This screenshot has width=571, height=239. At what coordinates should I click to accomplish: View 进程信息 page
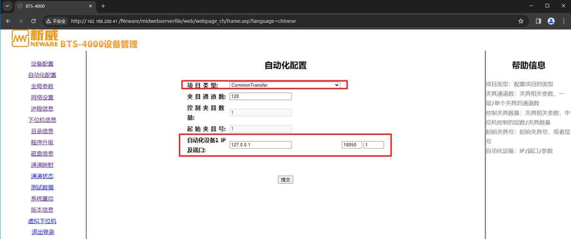click(42, 109)
